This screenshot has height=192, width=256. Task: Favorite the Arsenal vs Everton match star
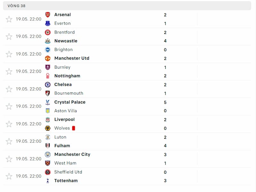tap(9, 19)
